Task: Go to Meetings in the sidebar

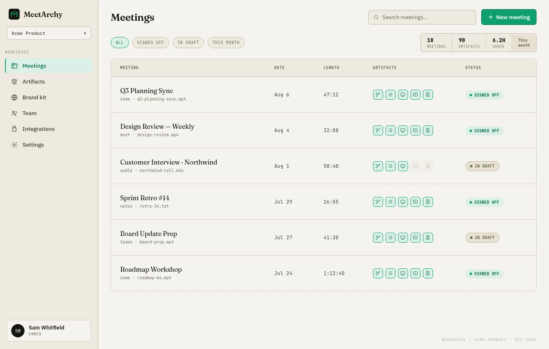Action: pos(49,66)
